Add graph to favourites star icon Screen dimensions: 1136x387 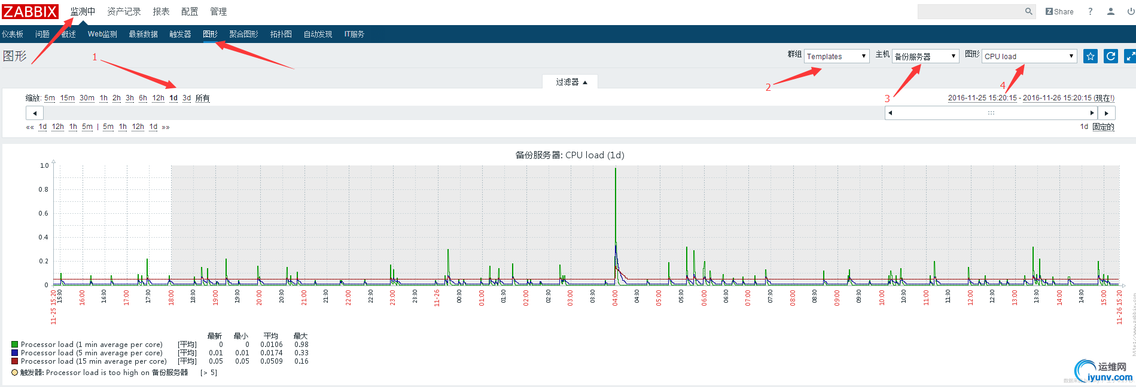[1091, 56]
